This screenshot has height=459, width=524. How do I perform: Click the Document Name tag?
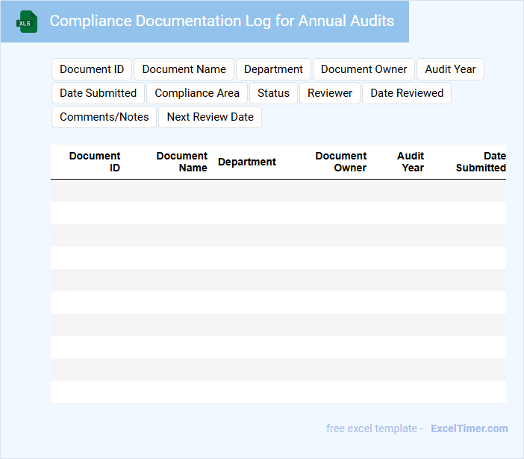(184, 69)
